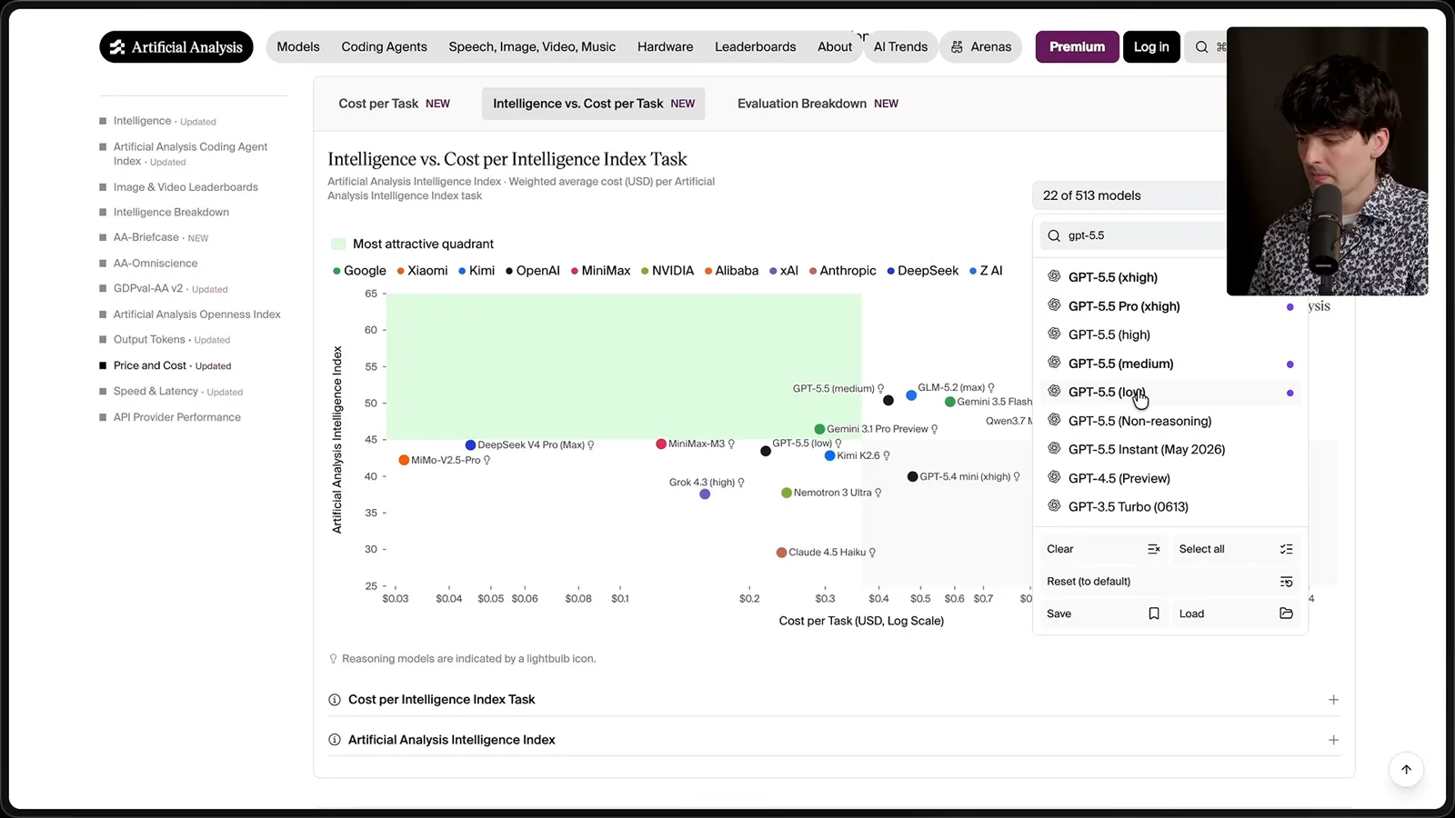The height and width of the screenshot is (818, 1455).
Task: Click the DeepSeek V4 Pro (Max) data point
Action: coord(470,445)
